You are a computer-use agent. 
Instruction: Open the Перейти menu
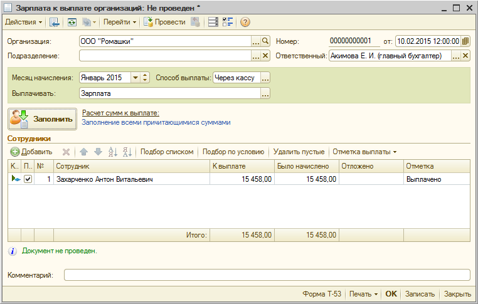pyautogui.click(x=120, y=22)
